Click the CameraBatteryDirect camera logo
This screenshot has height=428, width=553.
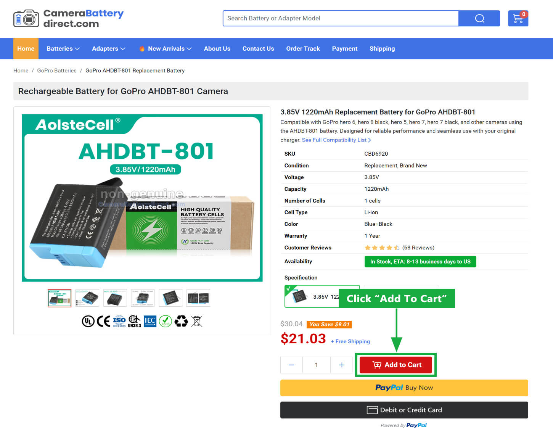[26, 18]
